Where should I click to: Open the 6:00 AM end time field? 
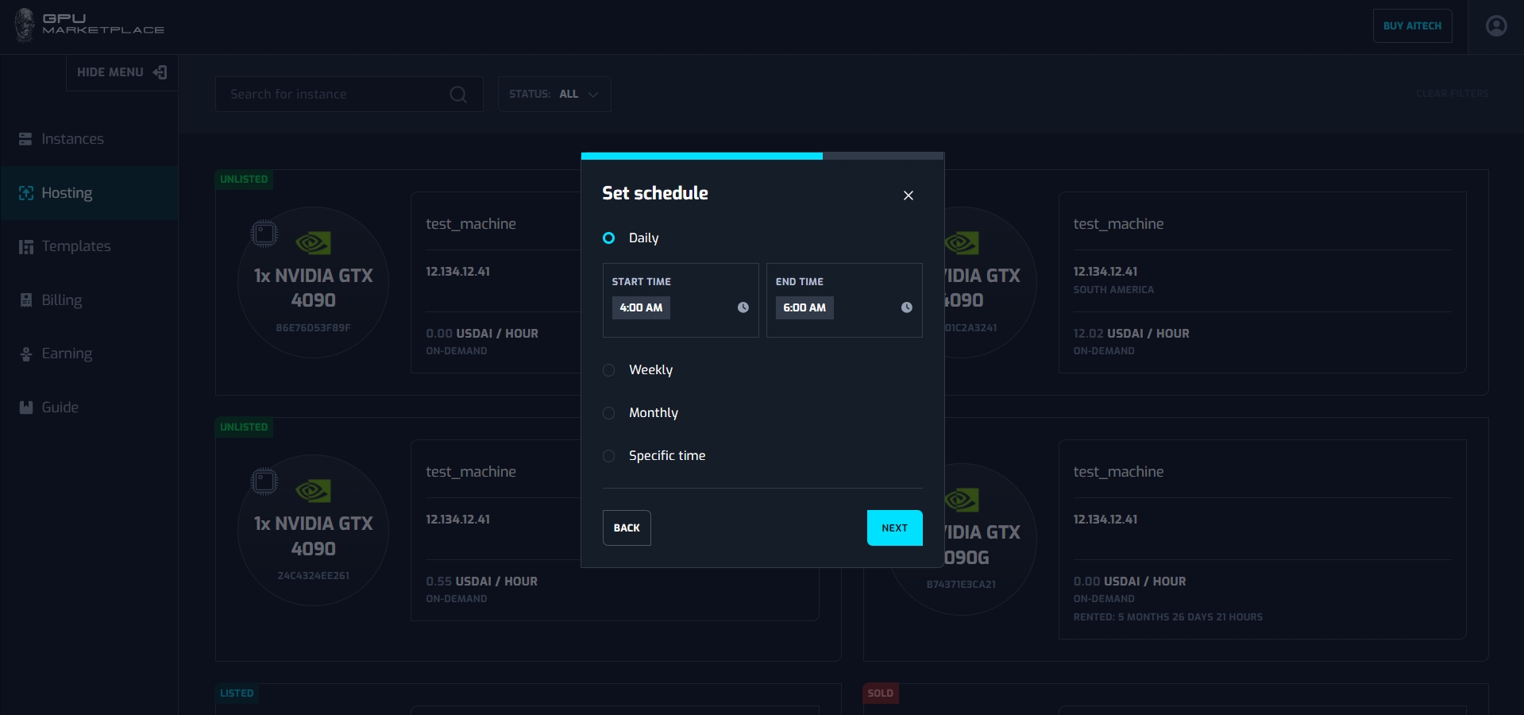tap(804, 307)
